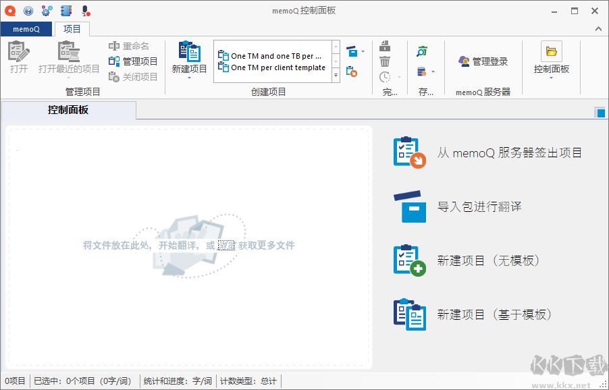Viewport: 609px width, 390px height.
Task: Click the resize grip at the window corner
Action: 604,385
